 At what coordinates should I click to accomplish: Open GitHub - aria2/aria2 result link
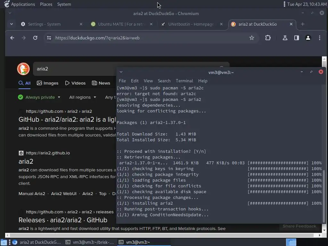click(x=67, y=119)
